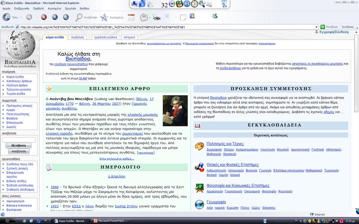Expand hidden system tray icons arrow
359x224 pixels.
(x=300, y=221)
